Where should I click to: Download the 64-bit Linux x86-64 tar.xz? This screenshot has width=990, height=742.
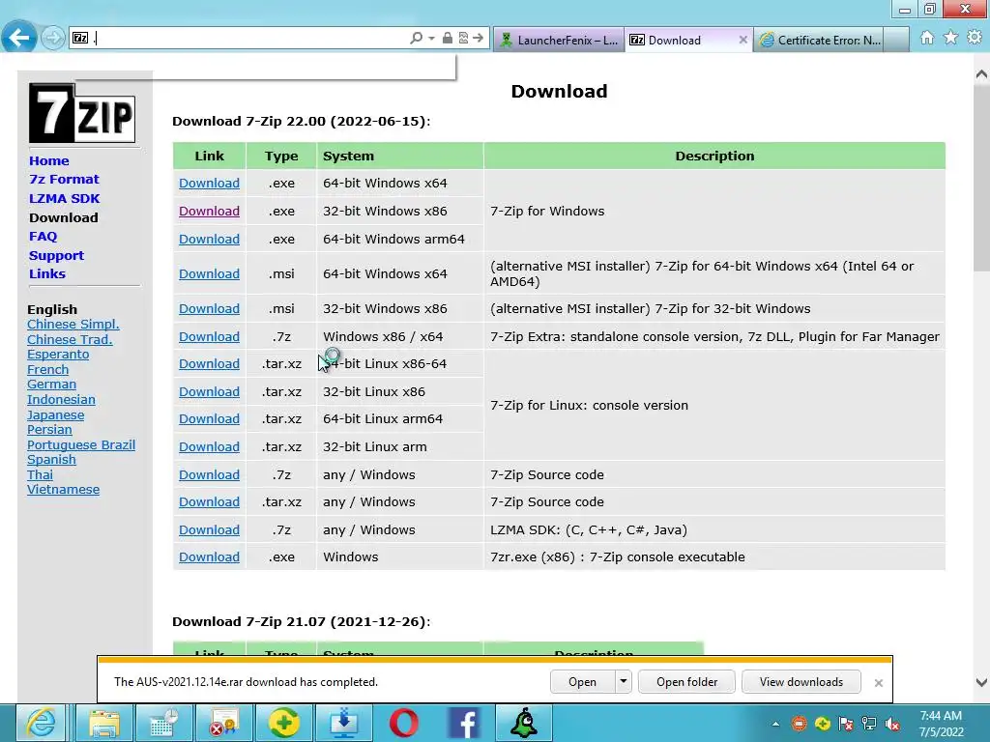(209, 364)
